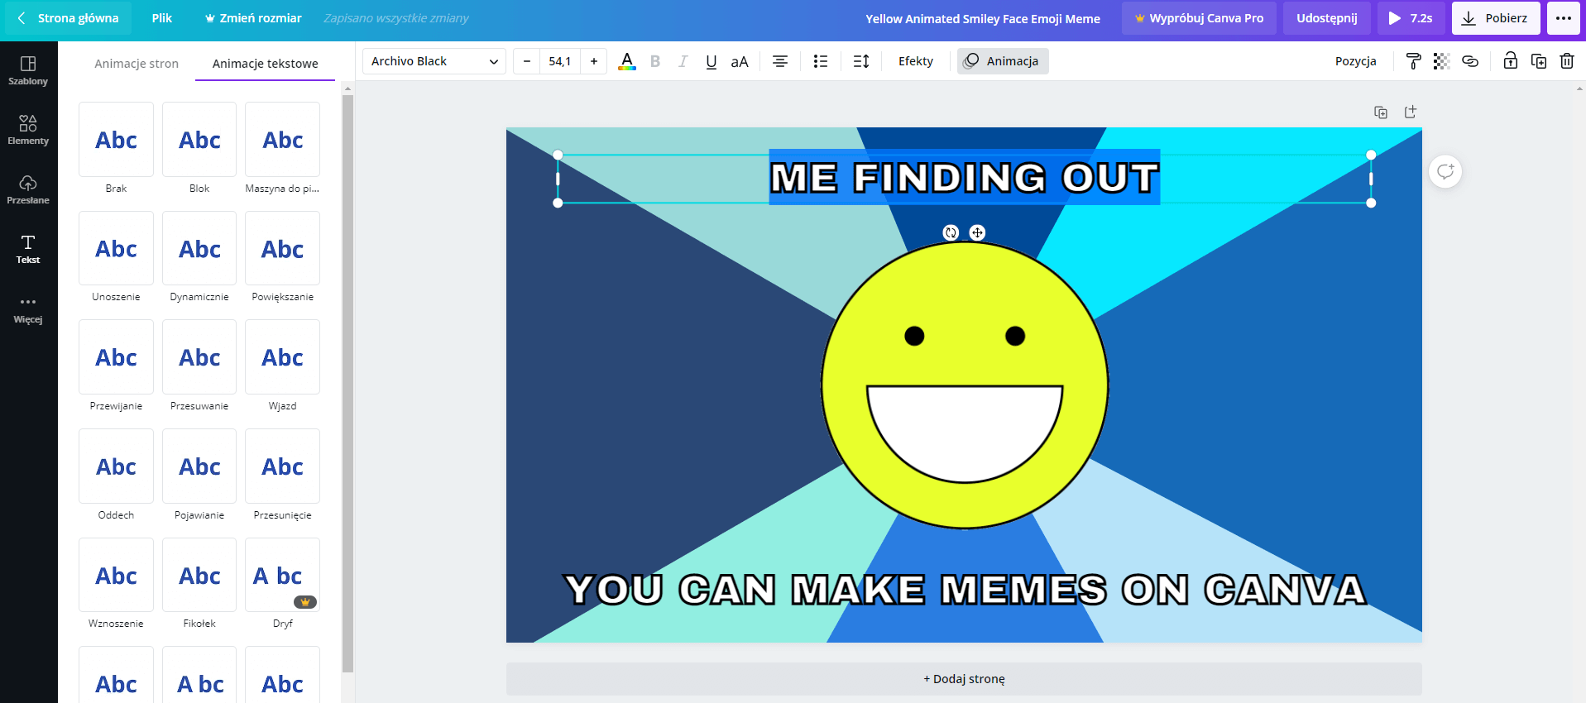
Task: Decrease font size with minus button
Action: [527, 61]
